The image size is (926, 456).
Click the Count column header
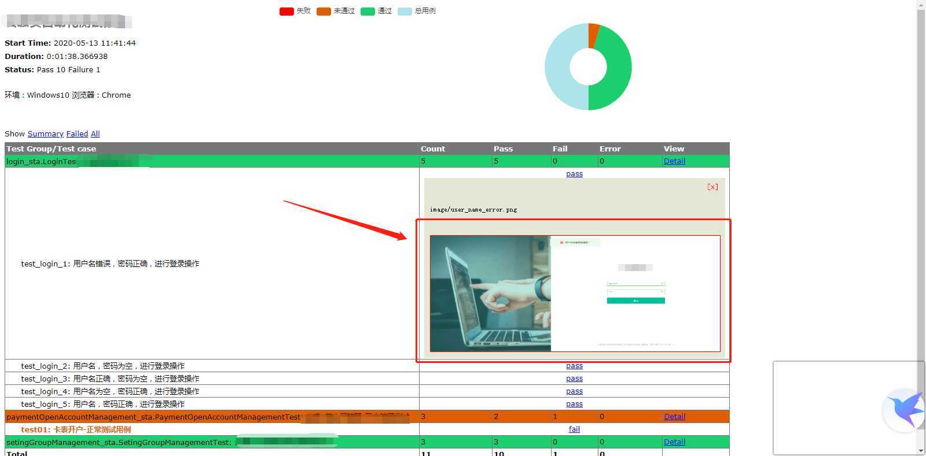pos(433,149)
